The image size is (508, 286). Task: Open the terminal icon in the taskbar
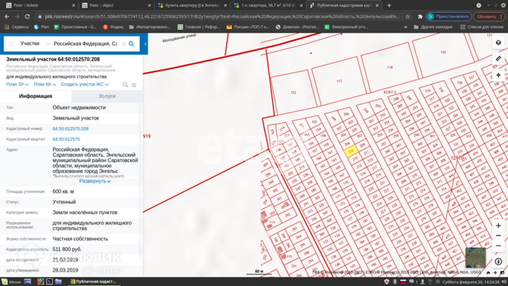pos(49,282)
